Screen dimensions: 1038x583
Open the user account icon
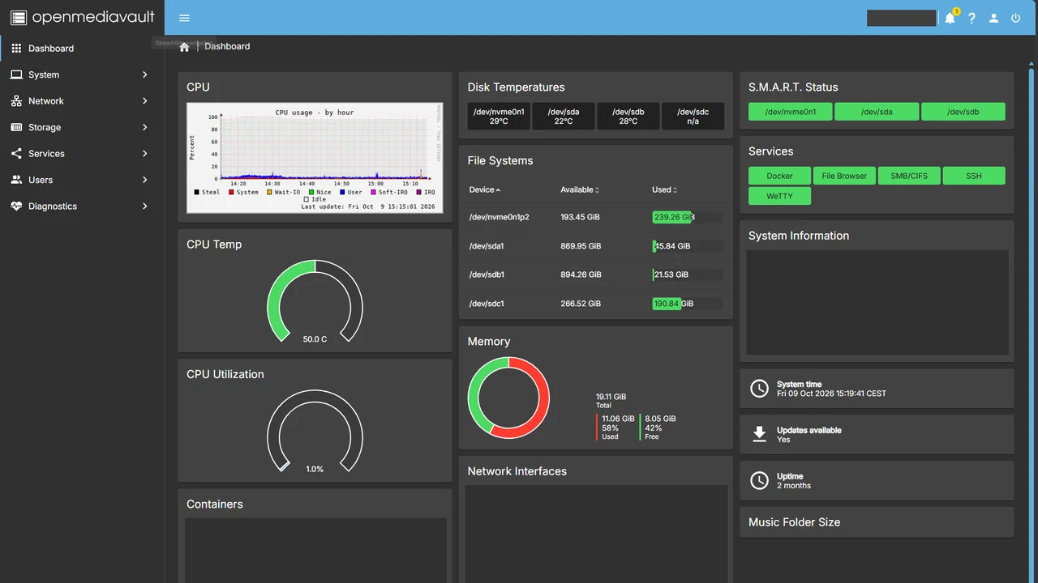(993, 18)
